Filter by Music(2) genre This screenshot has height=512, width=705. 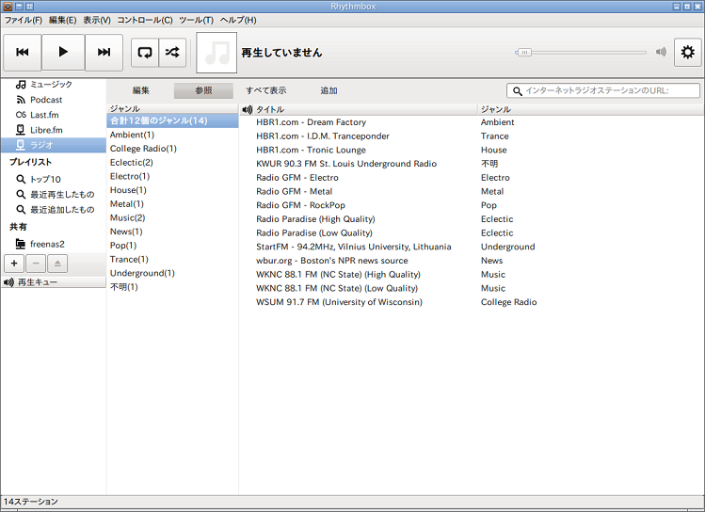point(172,218)
